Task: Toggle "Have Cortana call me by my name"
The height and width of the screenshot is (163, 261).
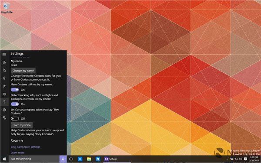Action: tap(15, 90)
